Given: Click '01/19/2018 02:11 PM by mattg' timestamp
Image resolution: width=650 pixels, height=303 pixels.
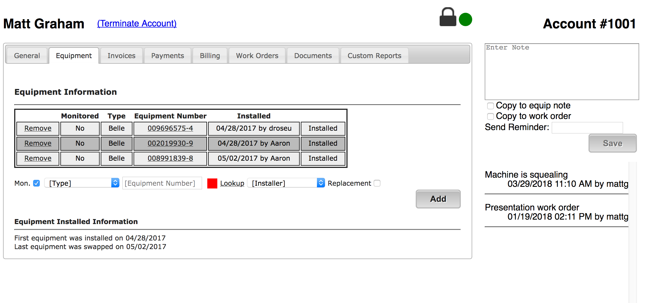Looking at the screenshot, I should point(568,217).
